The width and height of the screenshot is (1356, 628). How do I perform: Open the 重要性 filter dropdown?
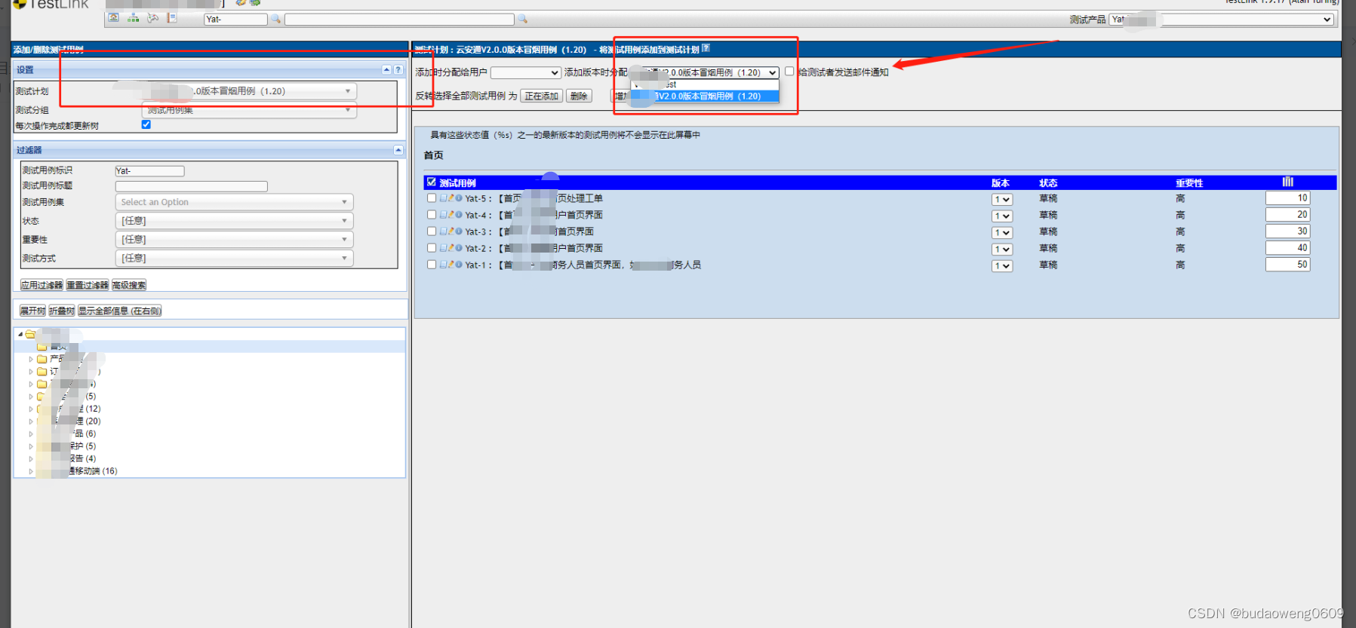point(234,240)
